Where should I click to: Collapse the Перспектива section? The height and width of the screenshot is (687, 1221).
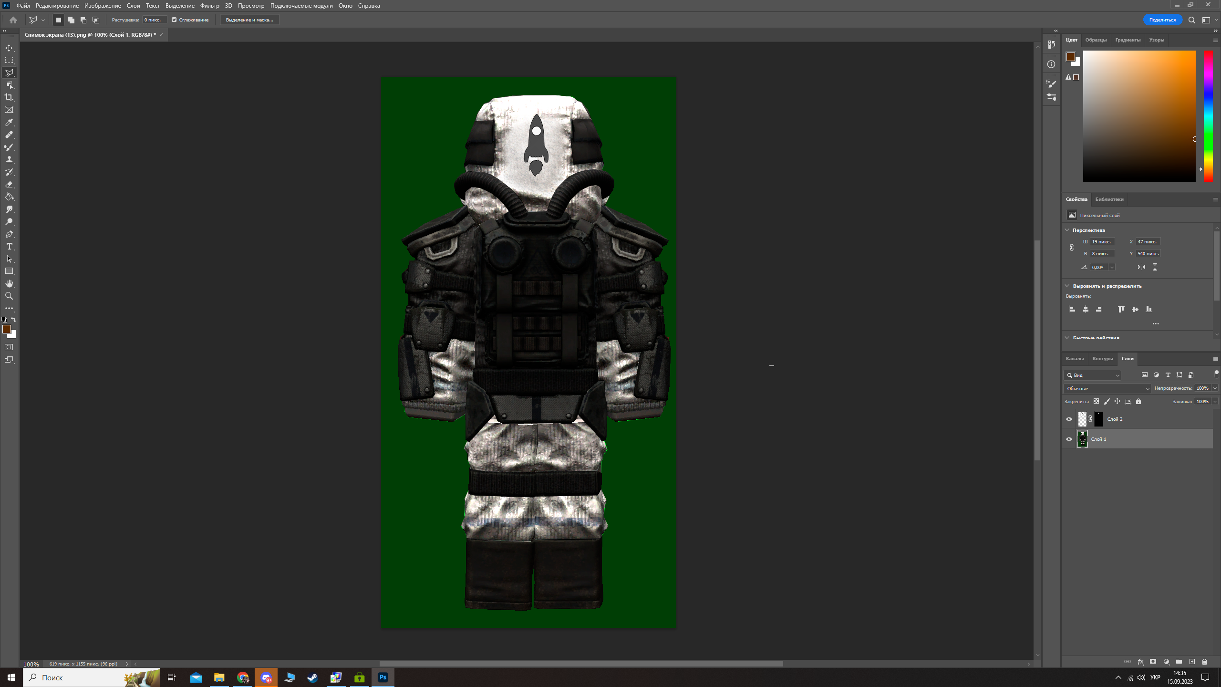(x=1067, y=230)
